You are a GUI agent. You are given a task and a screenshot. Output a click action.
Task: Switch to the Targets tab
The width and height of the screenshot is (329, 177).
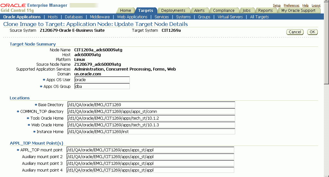[x=146, y=11]
